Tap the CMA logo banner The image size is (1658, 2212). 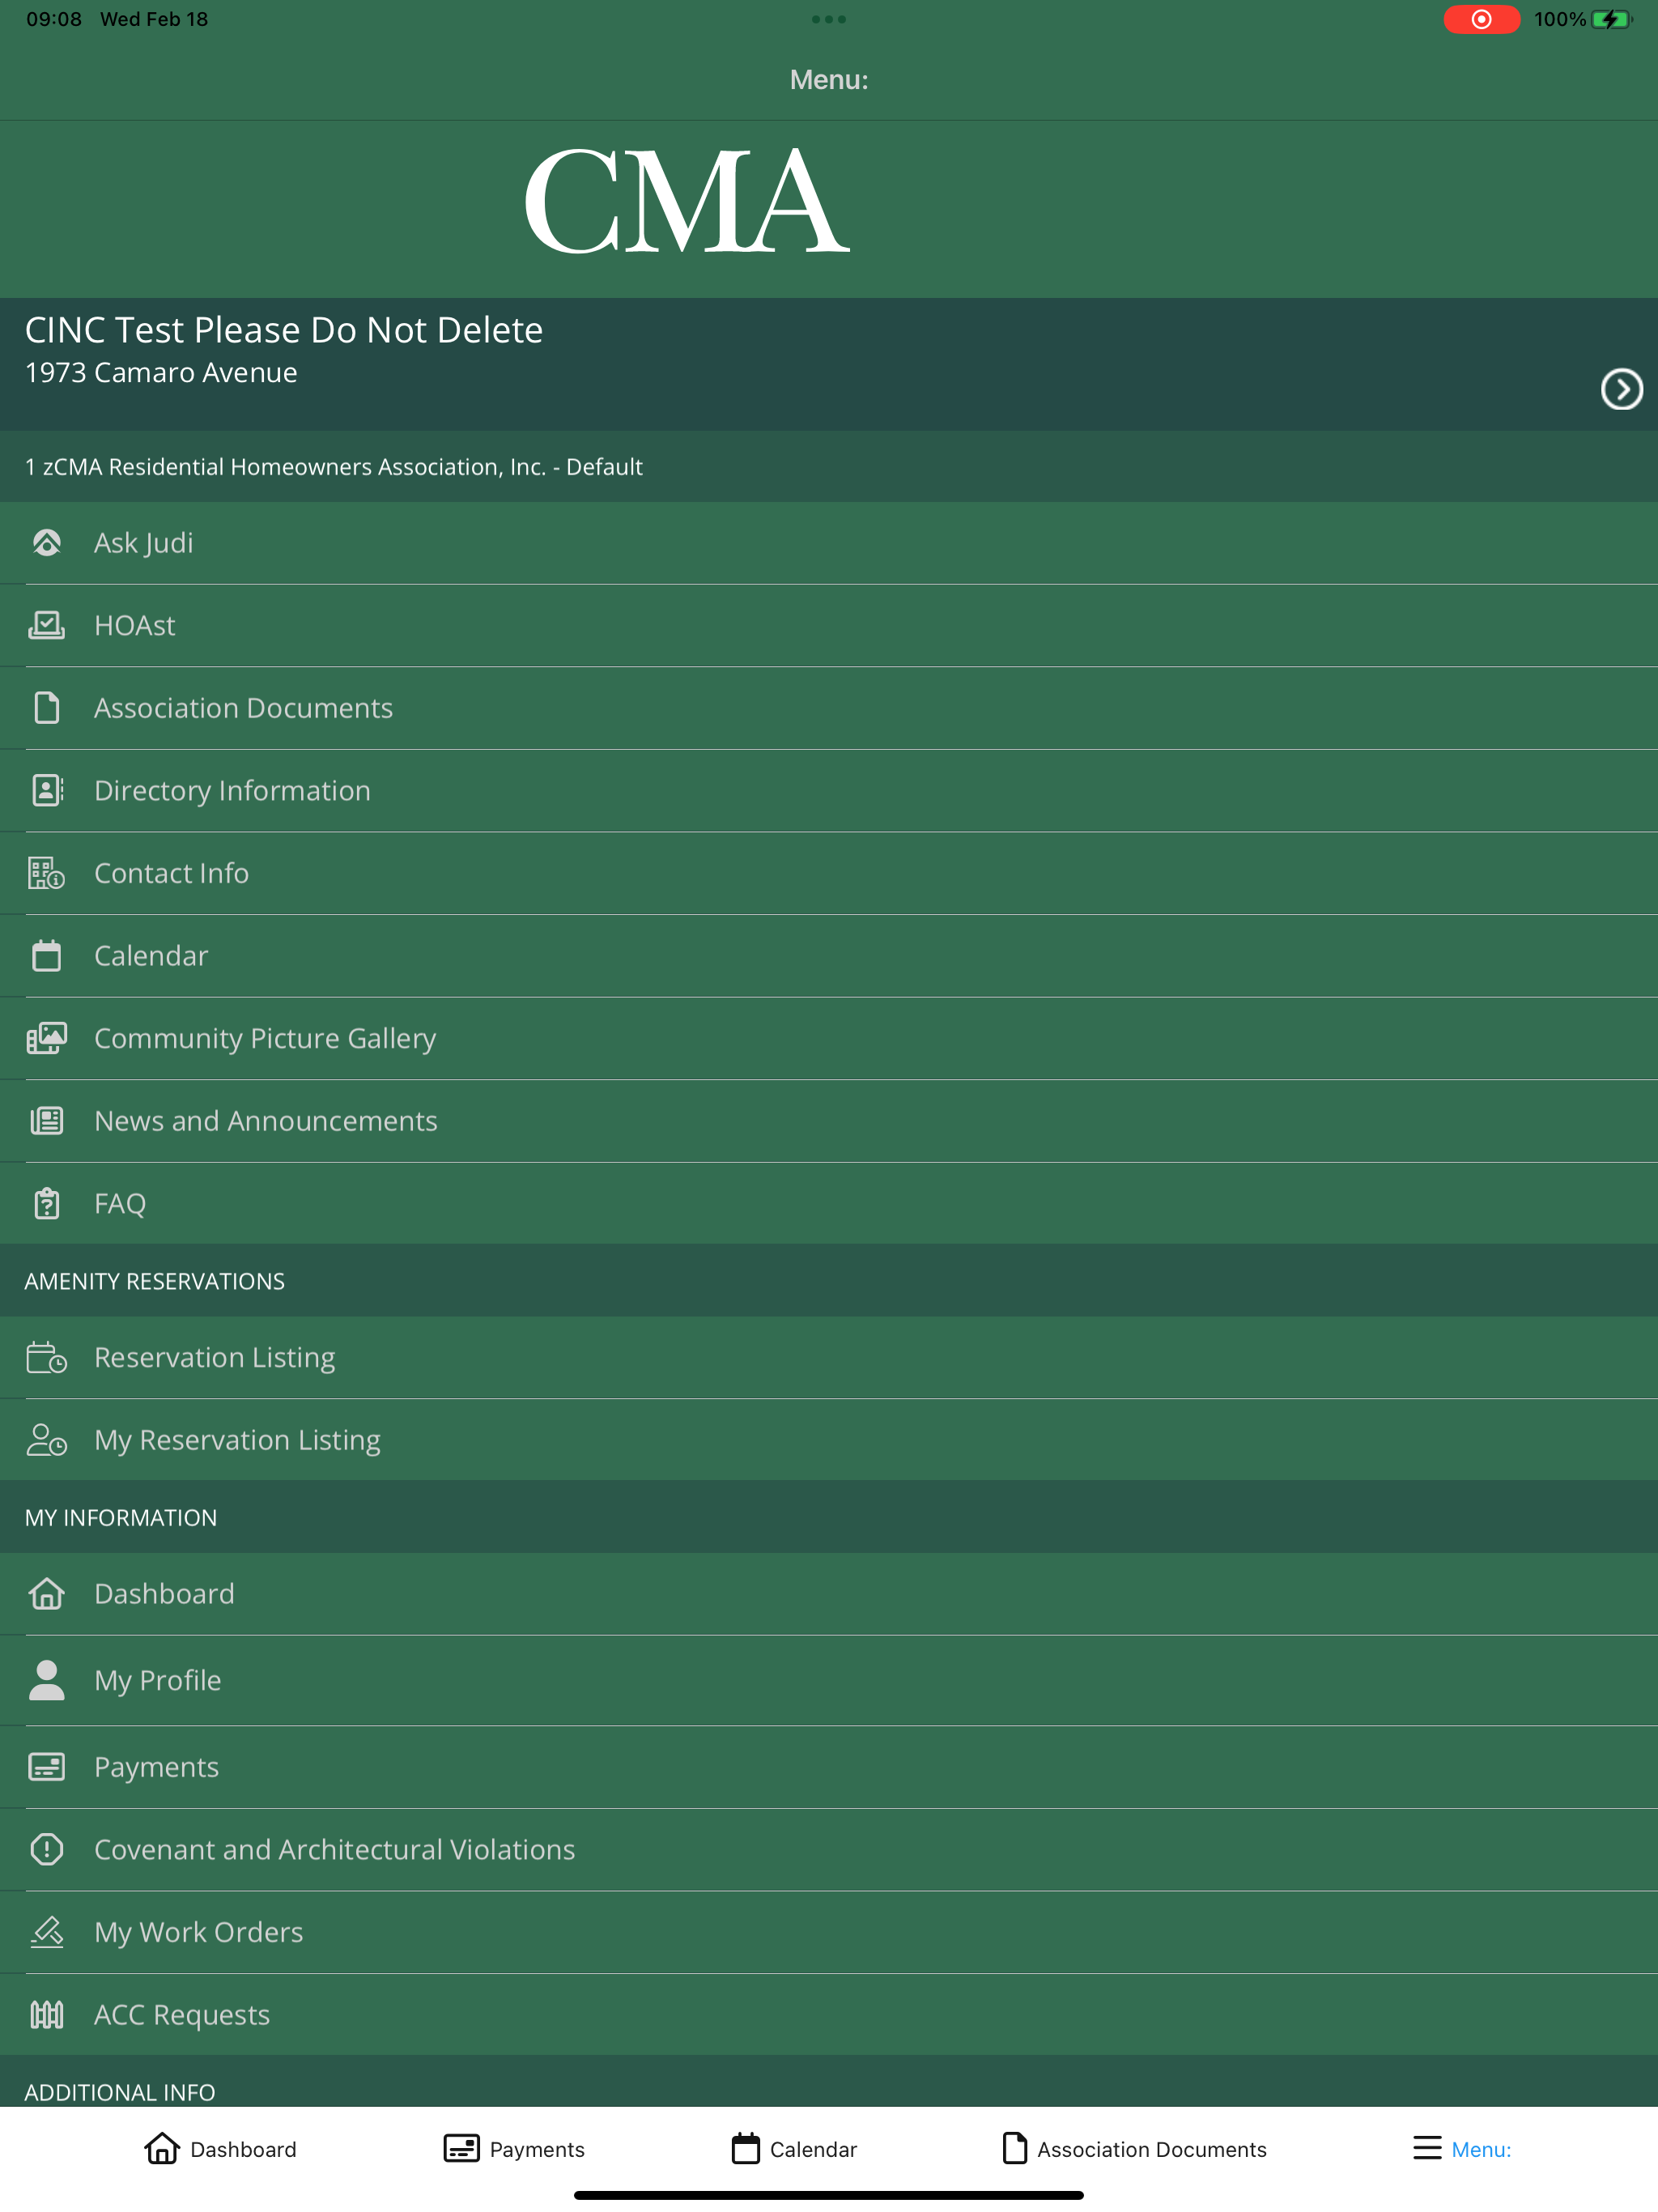tap(687, 201)
